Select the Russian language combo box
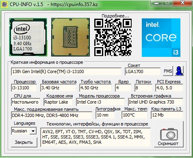Screen dimensions: 193x158 (x=24, y=131)
